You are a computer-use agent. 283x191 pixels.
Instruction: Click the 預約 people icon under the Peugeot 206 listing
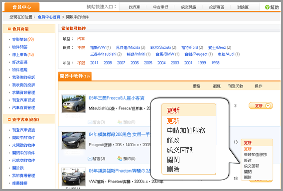[120, 158]
